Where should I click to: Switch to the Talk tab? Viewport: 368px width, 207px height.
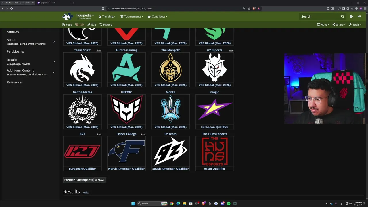[x=80, y=25]
